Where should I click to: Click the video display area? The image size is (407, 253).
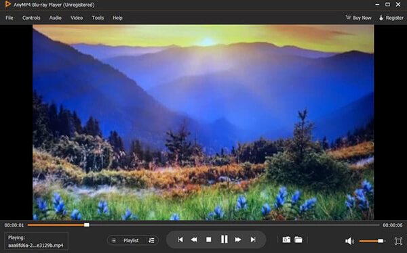(203, 122)
